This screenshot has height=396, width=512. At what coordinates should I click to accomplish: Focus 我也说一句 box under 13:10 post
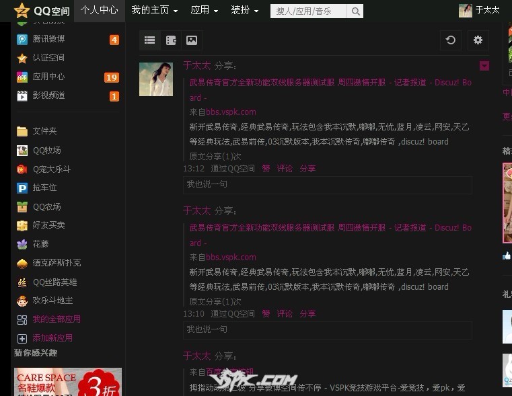(x=328, y=330)
